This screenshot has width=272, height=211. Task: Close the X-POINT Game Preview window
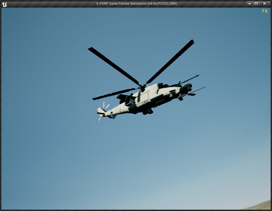tap(265, 3)
